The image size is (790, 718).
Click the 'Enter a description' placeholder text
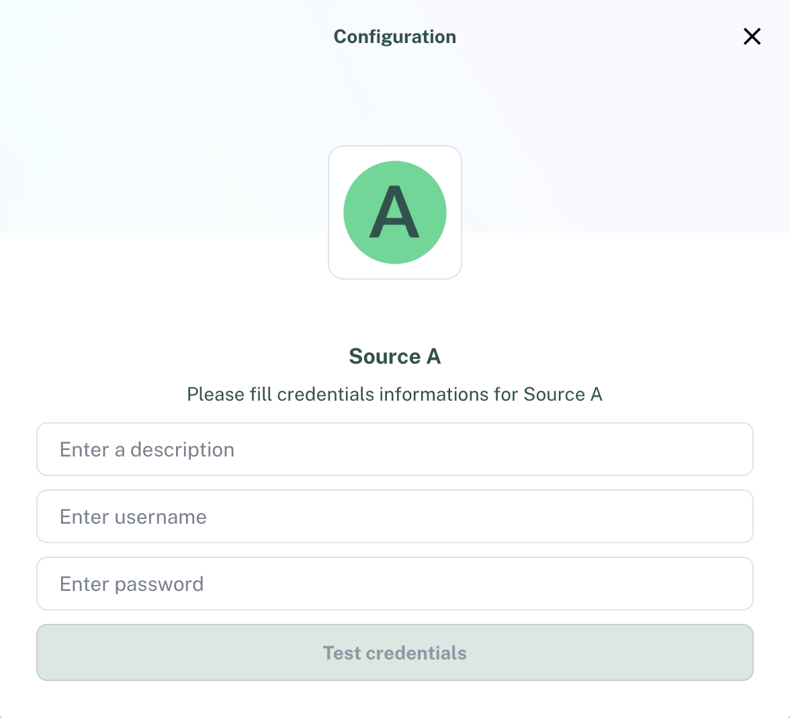147,449
